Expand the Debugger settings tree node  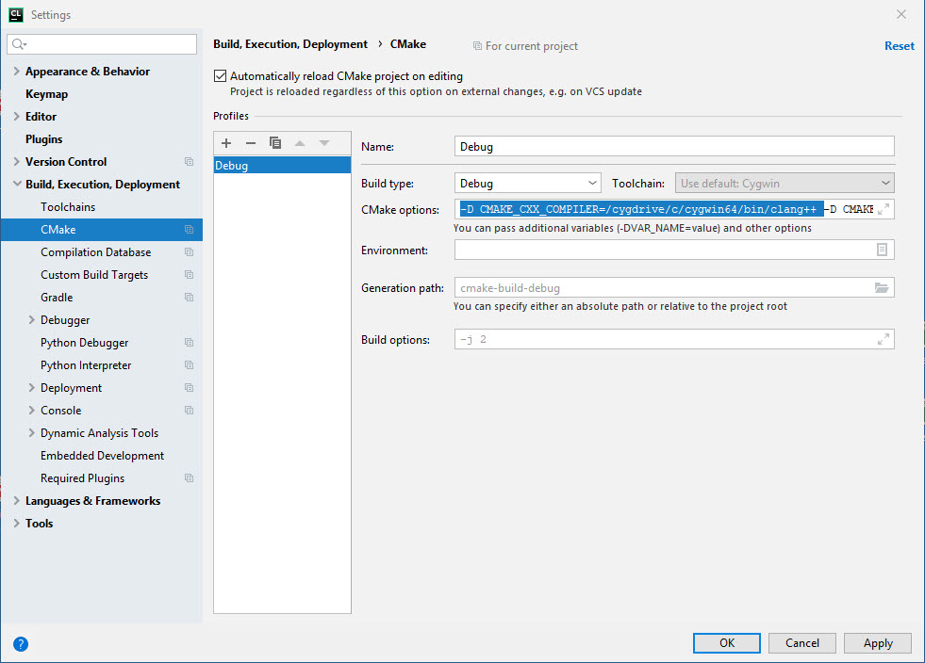pos(29,319)
